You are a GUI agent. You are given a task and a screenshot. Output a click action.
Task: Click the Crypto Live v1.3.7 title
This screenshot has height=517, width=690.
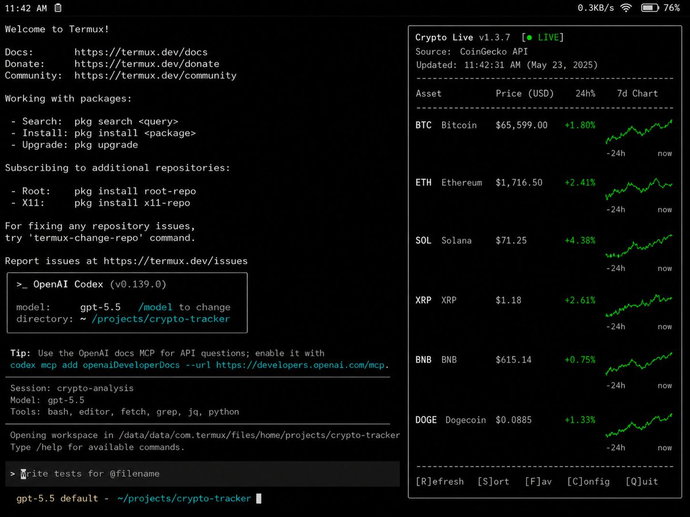(x=463, y=38)
